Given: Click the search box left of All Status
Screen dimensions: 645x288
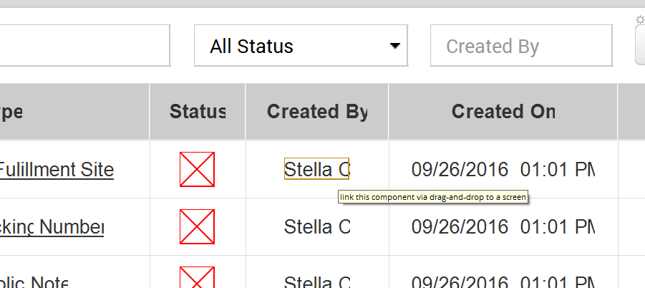Looking at the screenshot, I should (x=84, y=46).
